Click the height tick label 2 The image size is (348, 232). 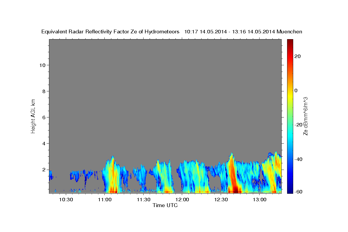click(44, 170)
